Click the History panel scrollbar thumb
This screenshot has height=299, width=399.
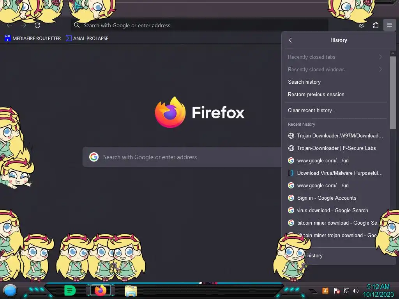tap(393, 93)
